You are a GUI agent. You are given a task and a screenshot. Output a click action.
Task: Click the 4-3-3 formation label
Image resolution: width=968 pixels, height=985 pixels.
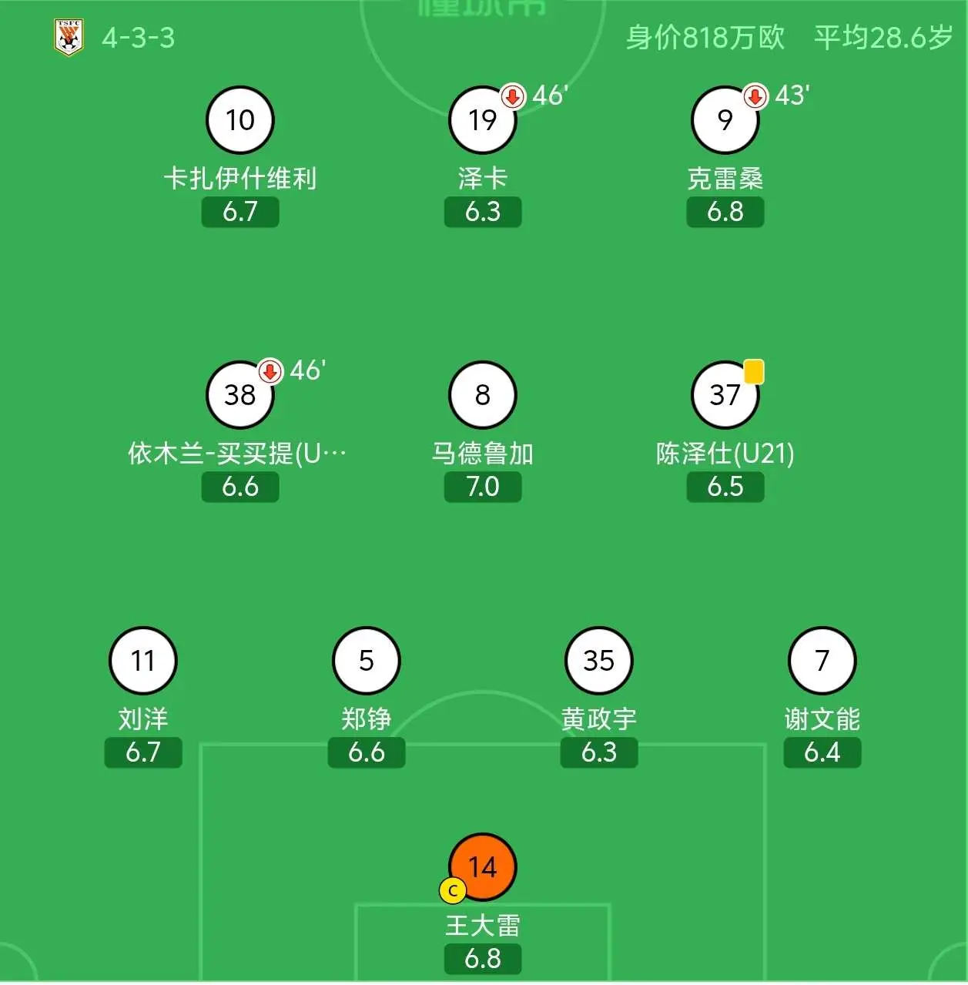139,38
